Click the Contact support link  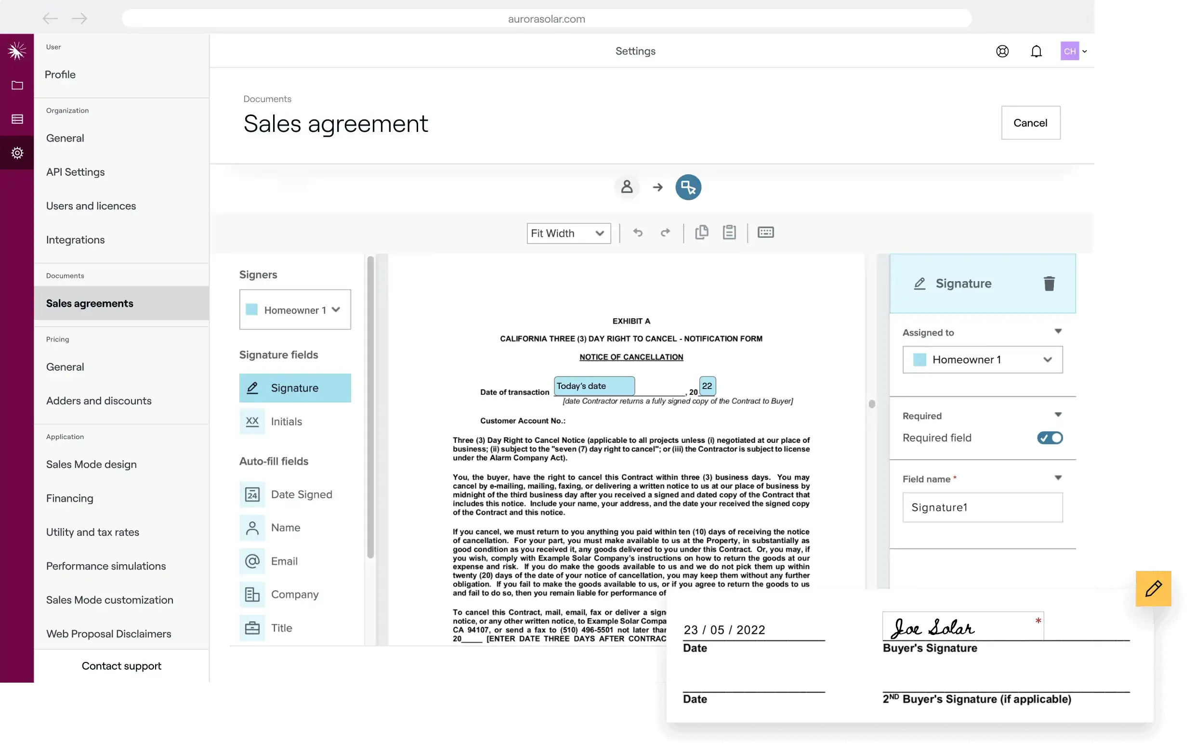121,666
